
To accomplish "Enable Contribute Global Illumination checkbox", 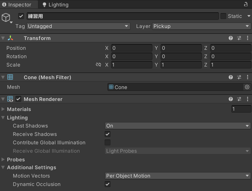I will tap(107, 142).
